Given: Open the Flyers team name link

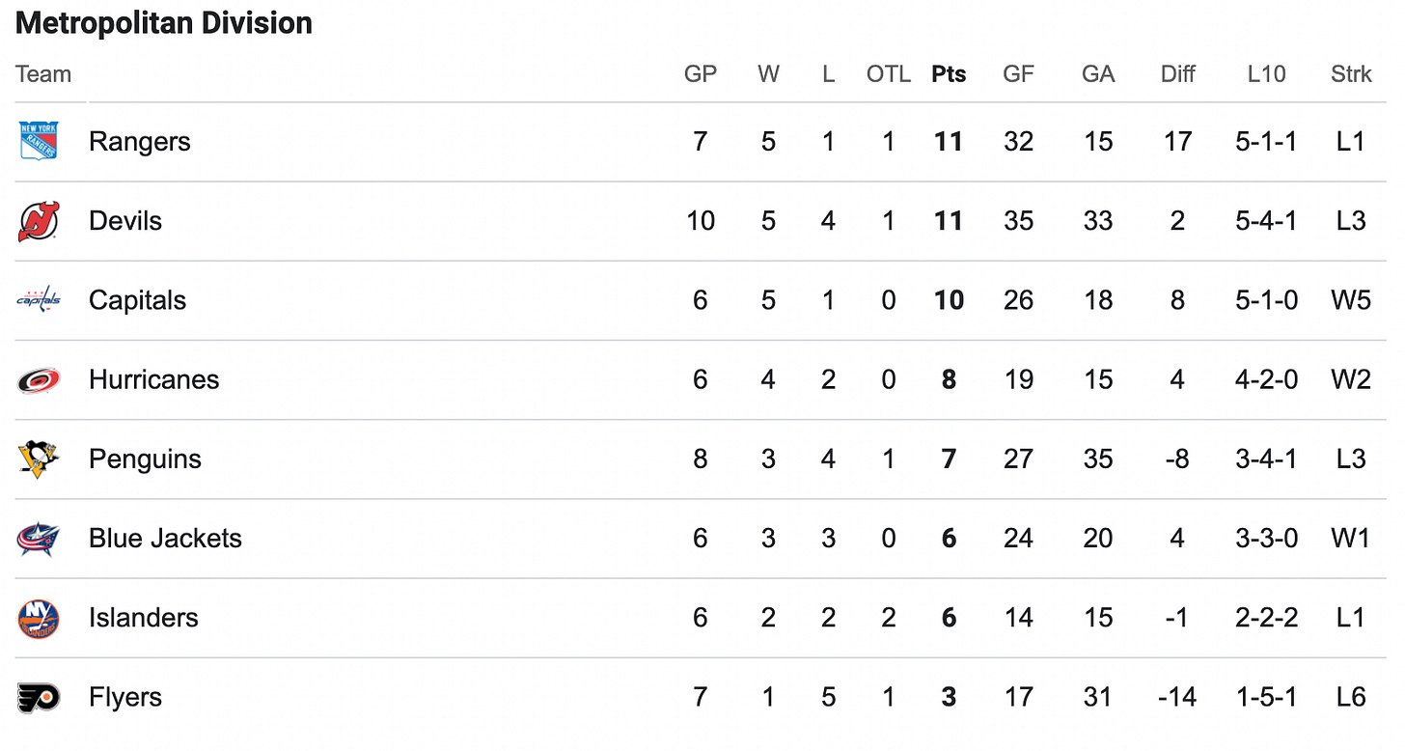Looking at the screenshot, I should tap(125, 697).
